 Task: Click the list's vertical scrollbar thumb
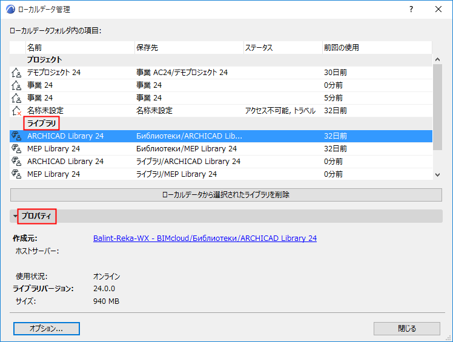(x=437, y=107)
